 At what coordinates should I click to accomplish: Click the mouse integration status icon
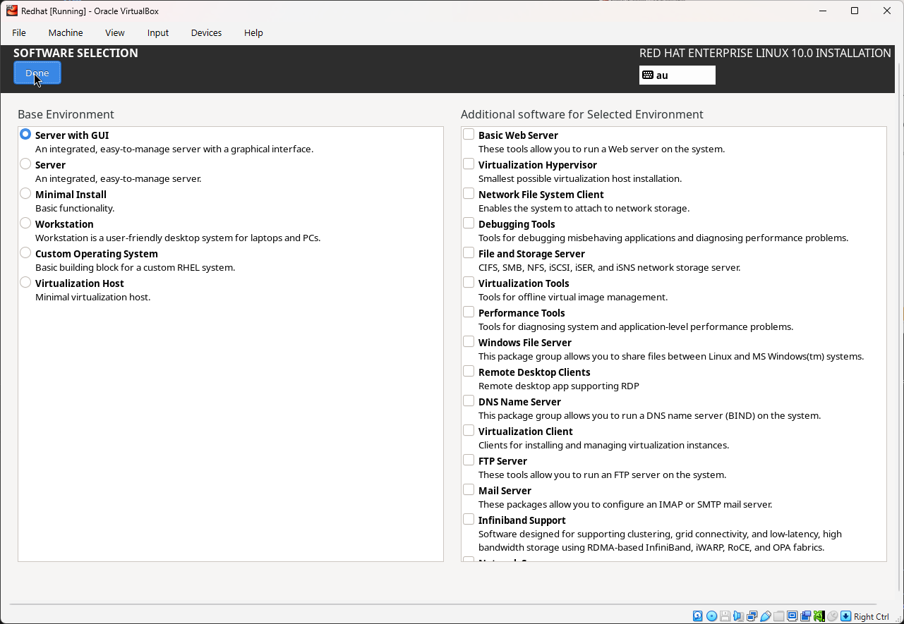coord(833,616)
